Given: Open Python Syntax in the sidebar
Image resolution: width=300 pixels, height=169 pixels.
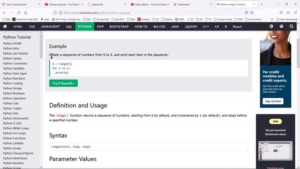Looking at the screenshot, I should (12, 58).
